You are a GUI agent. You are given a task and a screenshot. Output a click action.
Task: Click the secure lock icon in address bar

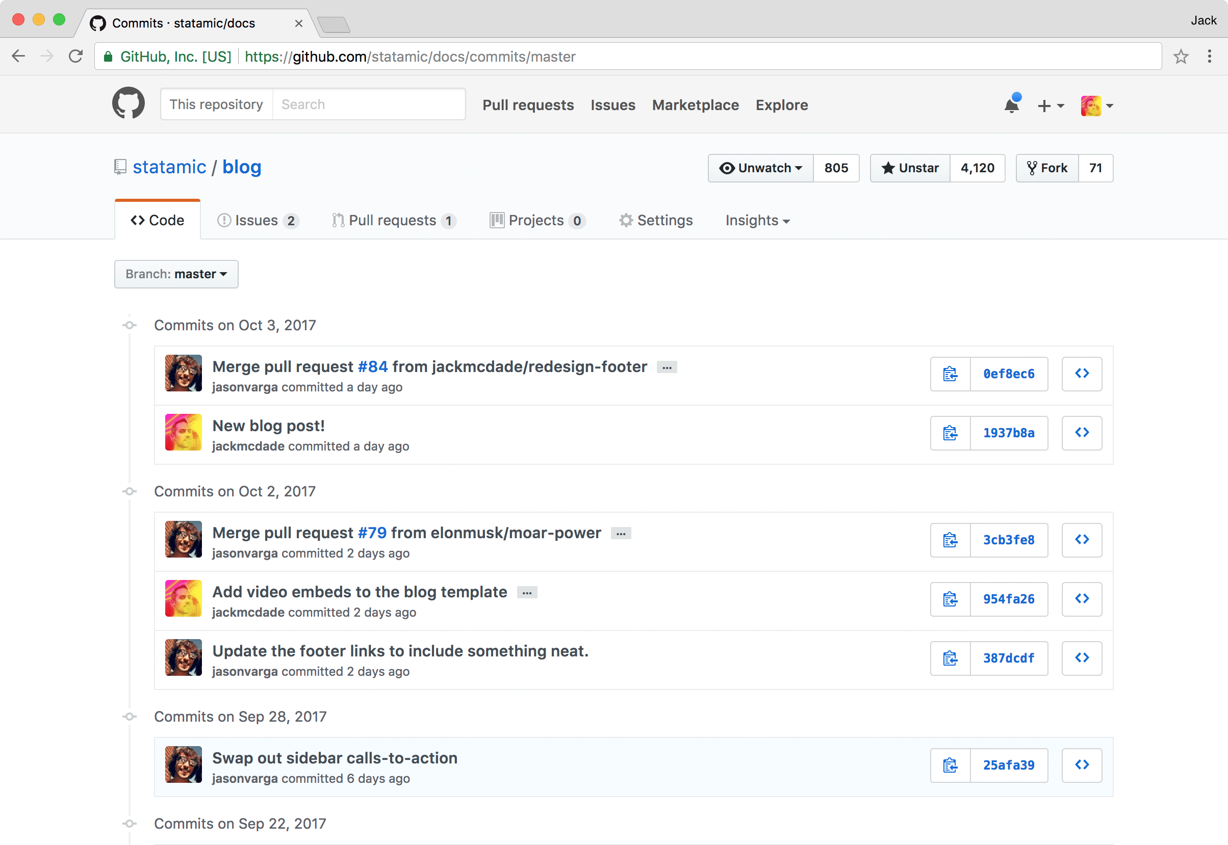point(108,57)
